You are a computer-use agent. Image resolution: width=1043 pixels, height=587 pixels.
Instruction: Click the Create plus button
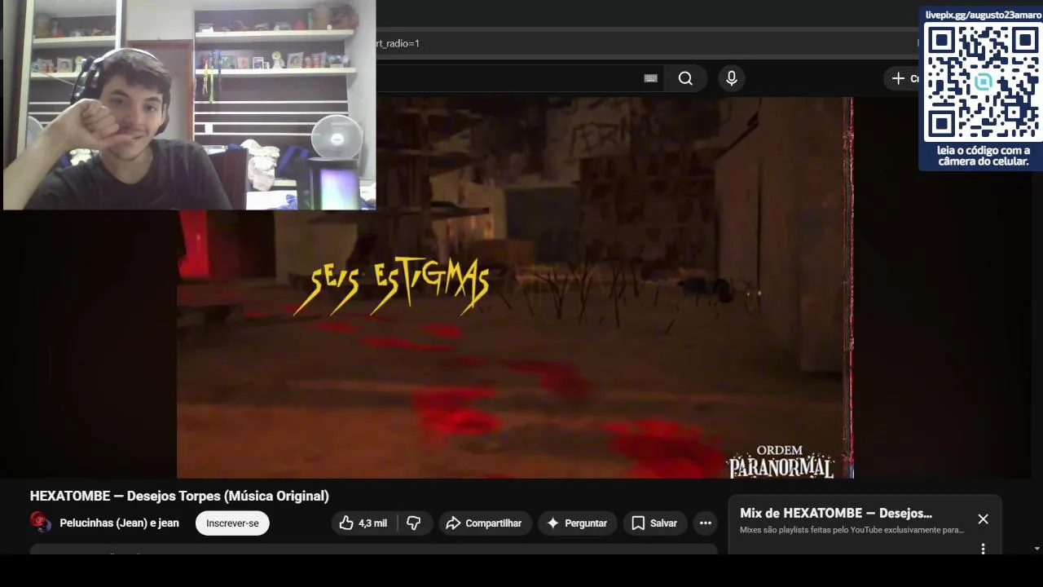pos(903,78)
